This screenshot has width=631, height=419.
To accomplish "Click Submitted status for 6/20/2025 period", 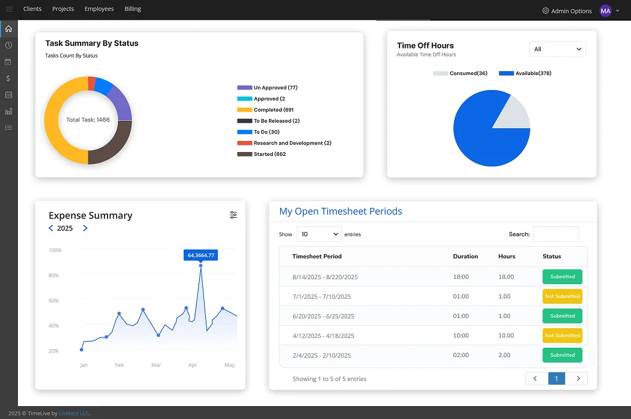I will tap(562, 316).
